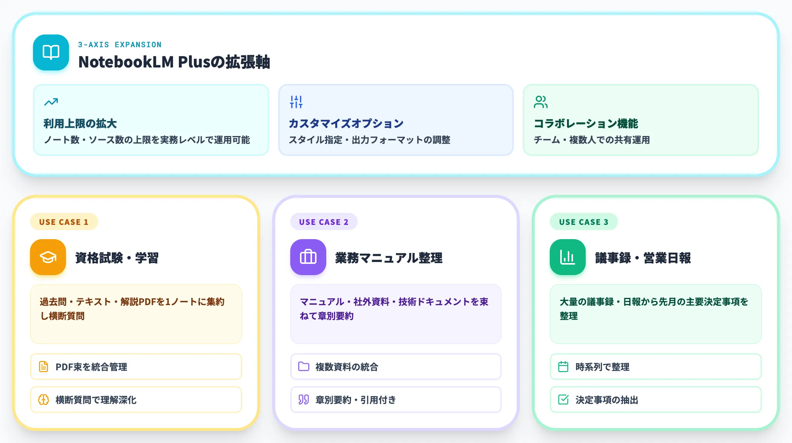This screenshot has height=443, width=792.
Task: Click the スタイル指定・出力フォーマットの調整 subtitle
Action: (x=369, y=140)
